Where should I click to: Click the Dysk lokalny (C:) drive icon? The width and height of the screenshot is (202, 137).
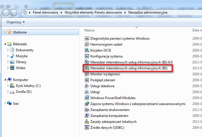click(12, 85)
